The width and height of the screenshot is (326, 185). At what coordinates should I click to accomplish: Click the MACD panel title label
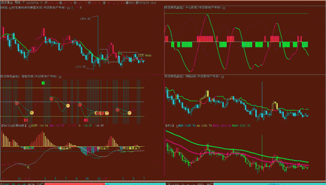[x=14, y=126]
